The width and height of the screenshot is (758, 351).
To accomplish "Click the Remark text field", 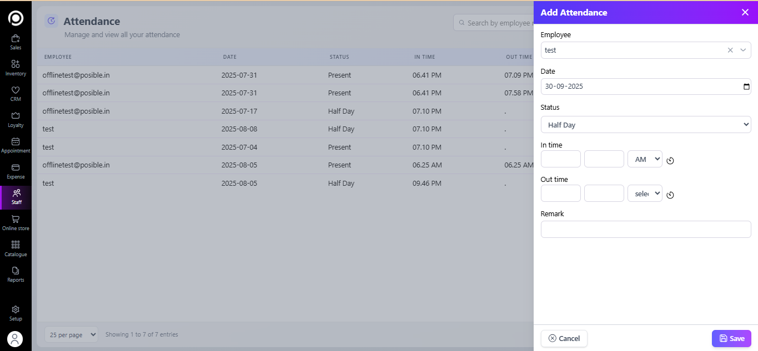I will point(645,229).
